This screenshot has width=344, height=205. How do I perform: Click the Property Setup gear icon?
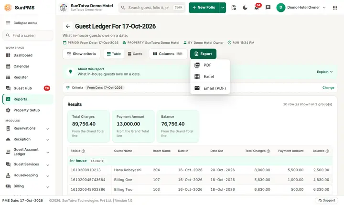pos(8,110)
